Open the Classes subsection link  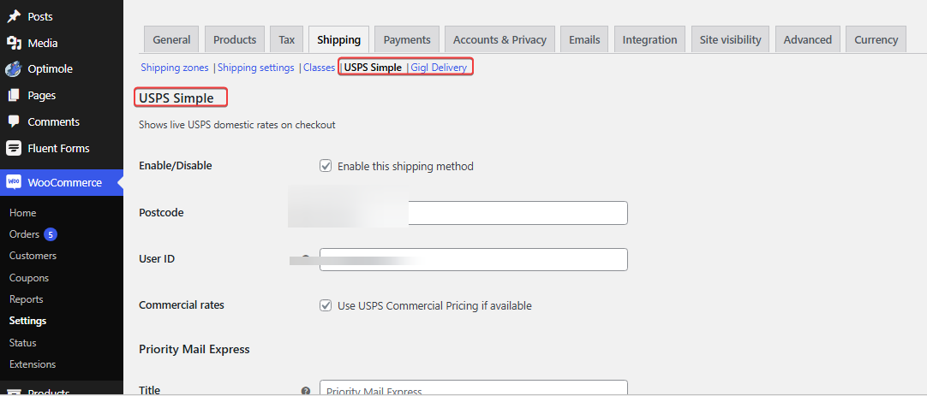click(x=320, y=68)
